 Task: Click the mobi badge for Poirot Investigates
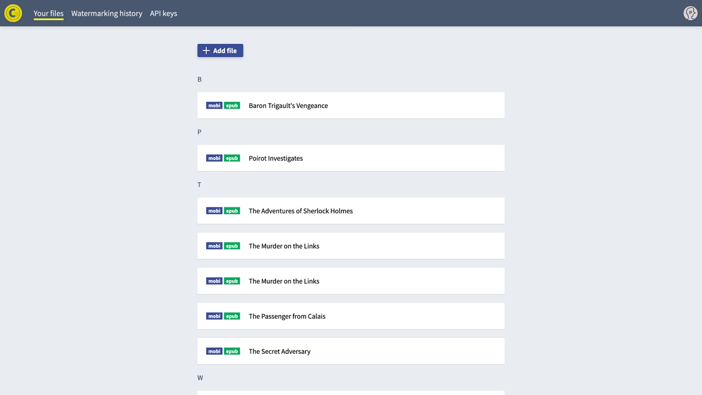(x=214, y=158)
